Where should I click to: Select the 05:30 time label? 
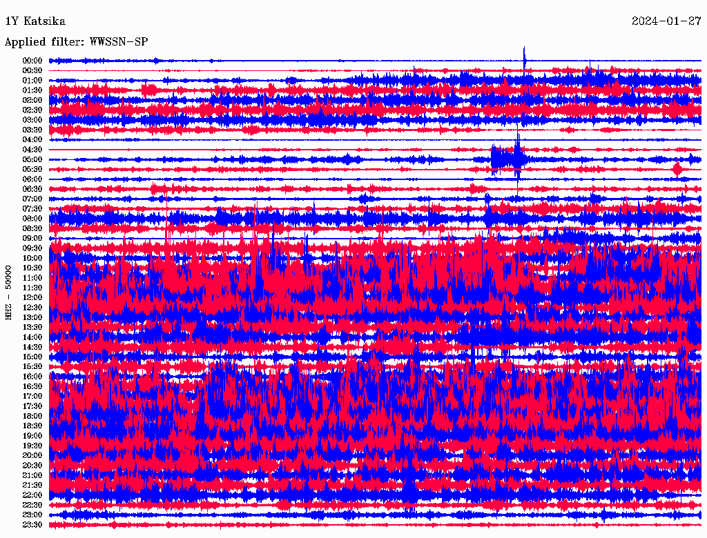(x=32, y=170)
